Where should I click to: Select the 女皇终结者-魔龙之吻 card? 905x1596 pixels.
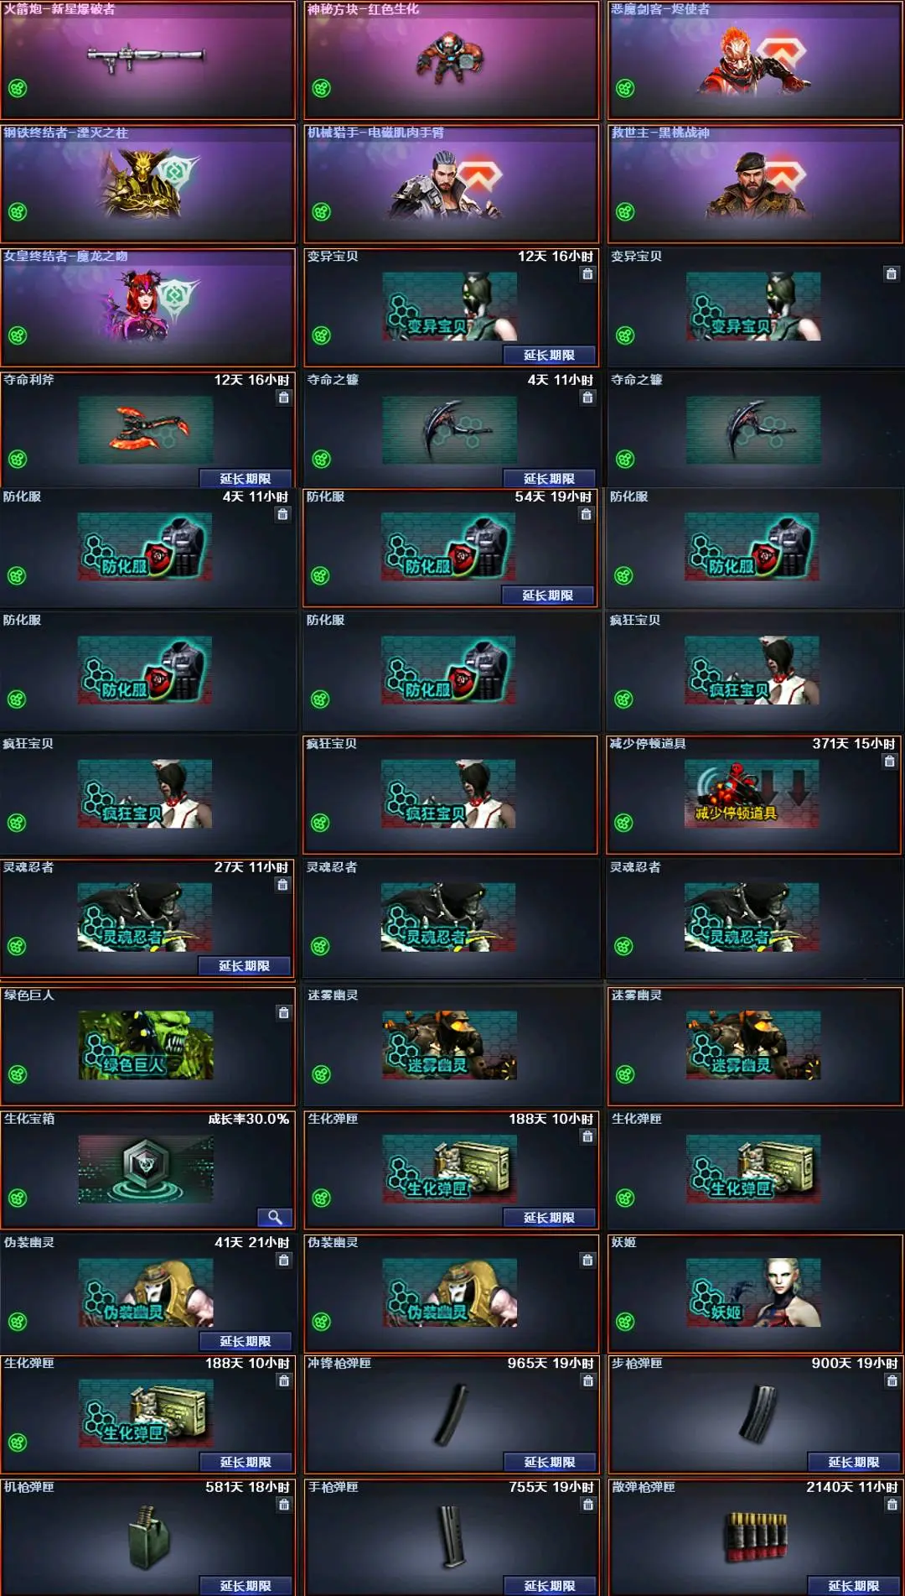pyautogui.click(x=148, y=307)
